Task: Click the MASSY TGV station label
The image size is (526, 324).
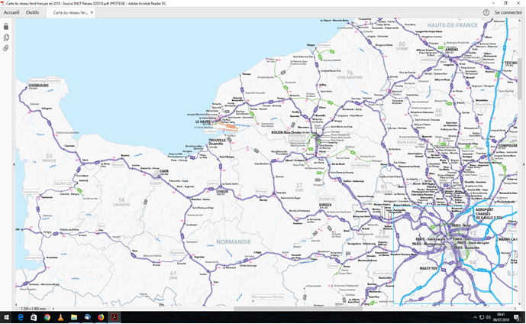Action: (428, 268)
